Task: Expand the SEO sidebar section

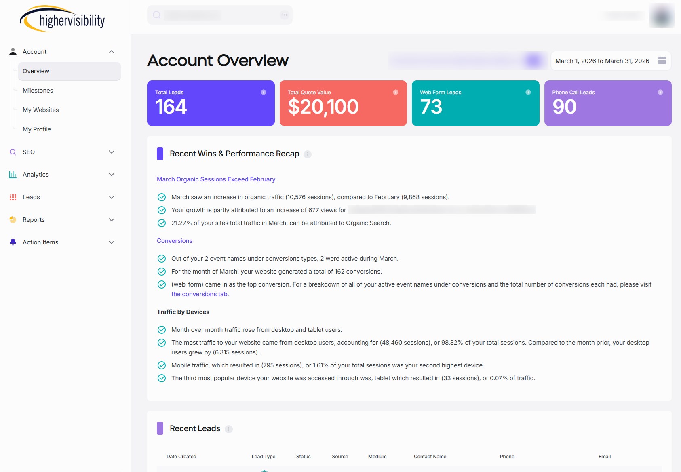Action: pyautogui.click(x=112, y=152)
